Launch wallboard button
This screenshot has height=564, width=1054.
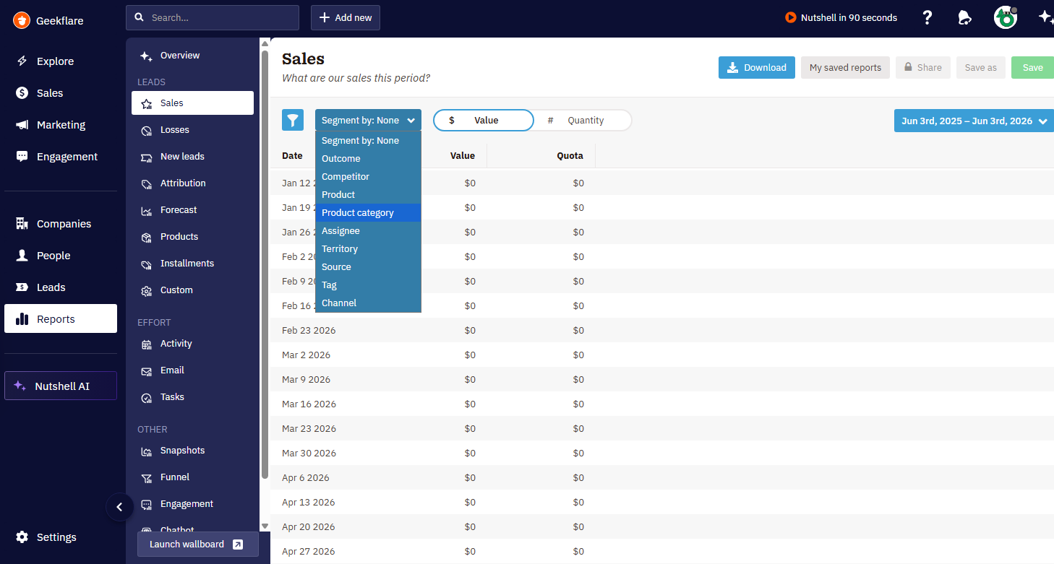pos(197,545)
